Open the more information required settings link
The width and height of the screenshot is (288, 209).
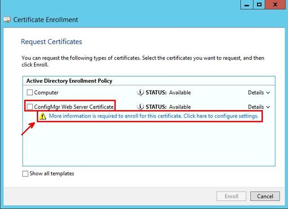tap(153, 116)
